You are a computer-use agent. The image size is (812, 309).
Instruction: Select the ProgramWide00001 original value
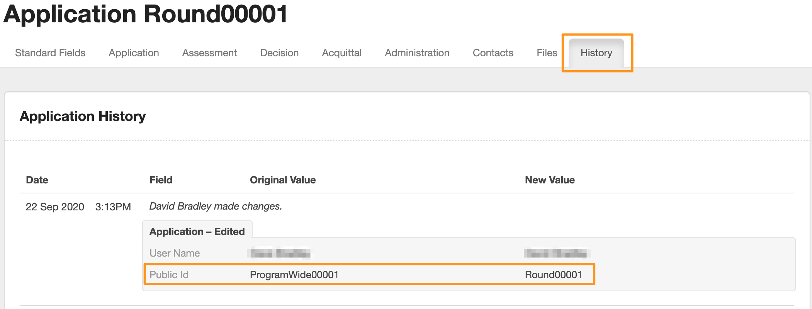pos(294,275)
